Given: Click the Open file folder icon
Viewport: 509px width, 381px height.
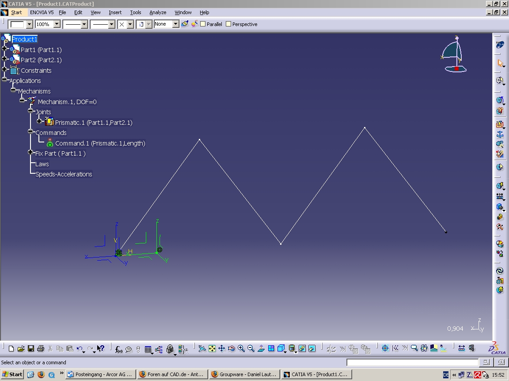Looking at the screenshot, I should pyautogui.click(x=21, y=349).
